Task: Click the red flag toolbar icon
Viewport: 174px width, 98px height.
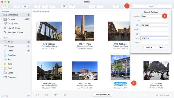Action: pos(72,6)
